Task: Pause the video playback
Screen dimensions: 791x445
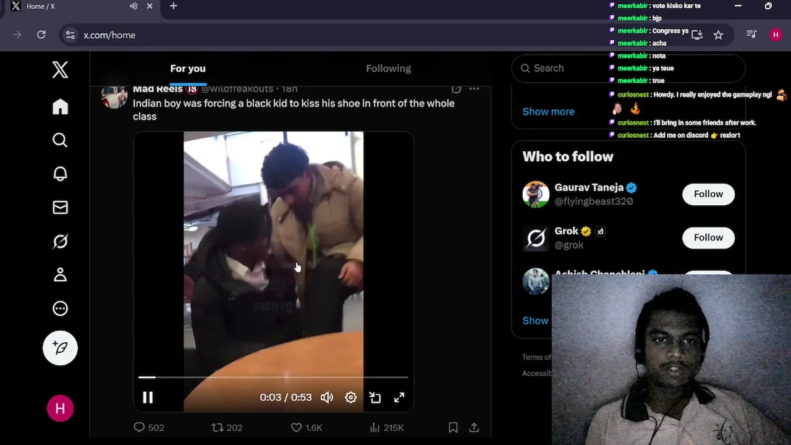Action: pos(148,397)
